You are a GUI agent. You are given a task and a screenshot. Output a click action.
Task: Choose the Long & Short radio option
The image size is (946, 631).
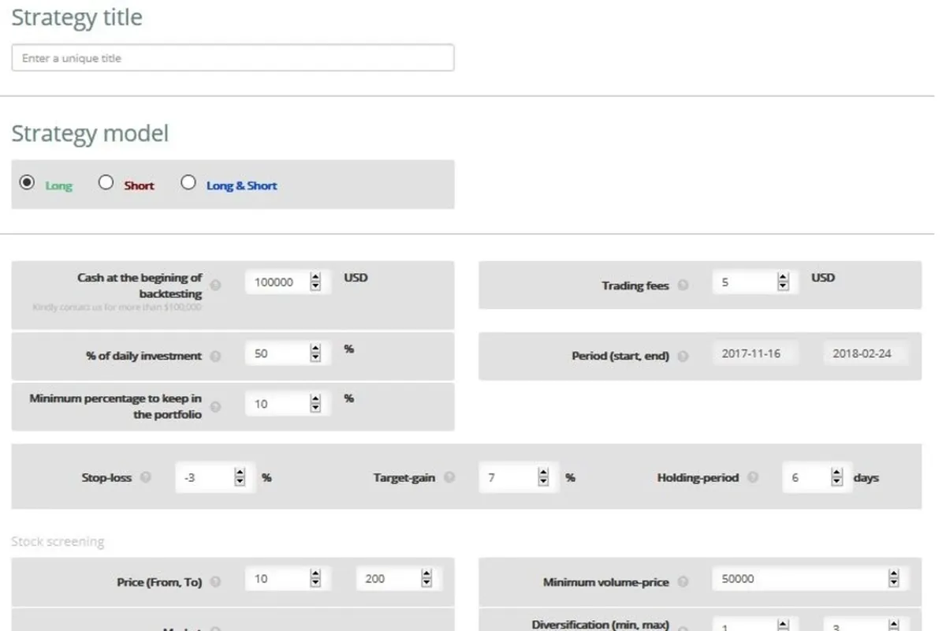tap(188, 183)
